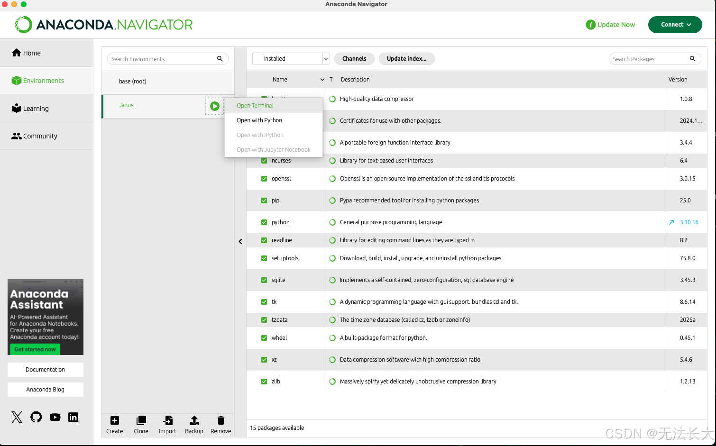Click the Update Now info icon
The image size is (716, 446).
click(590, 25)
